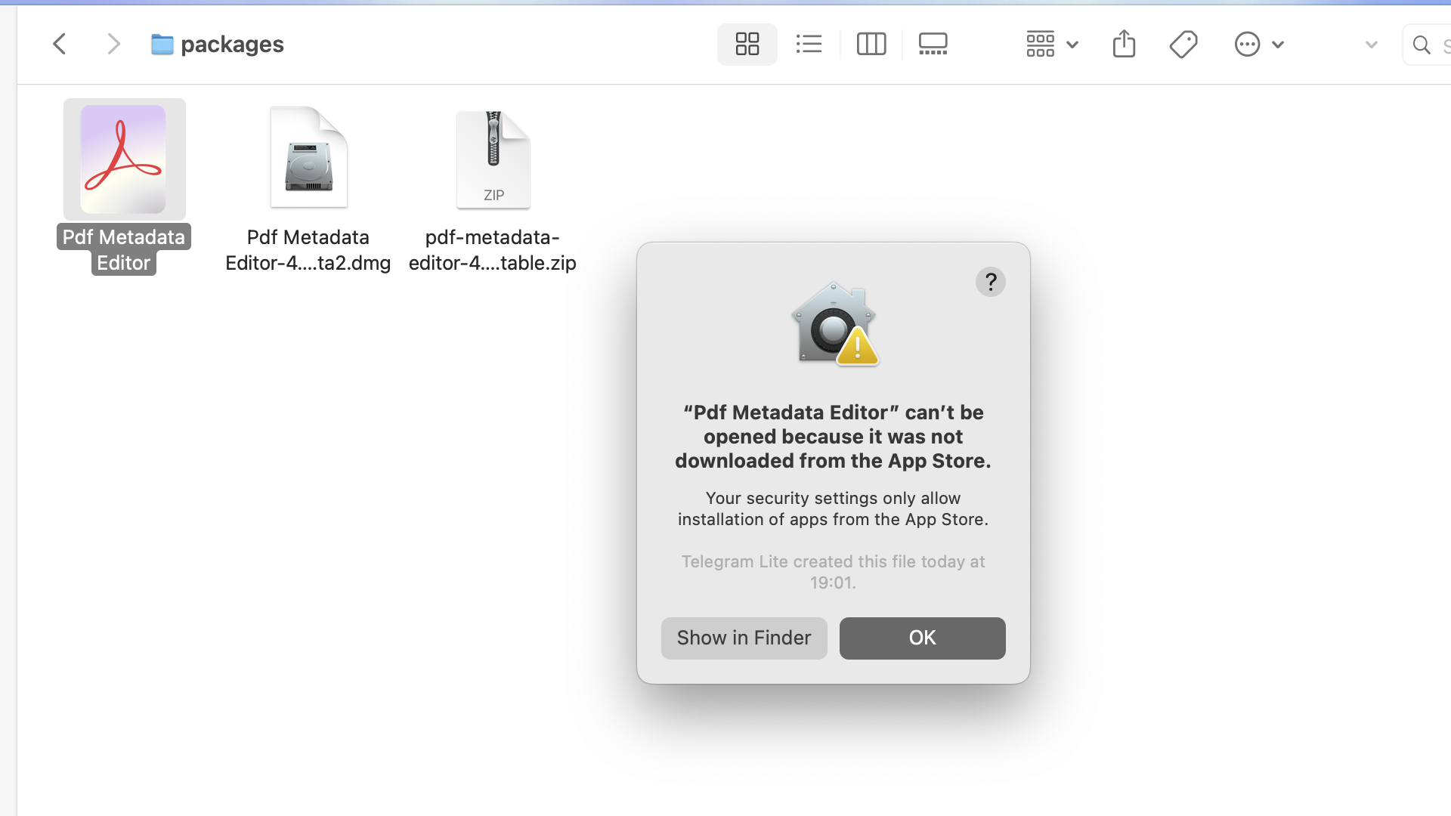This screenshot has width=1451, height=816.
Task: Open the More actions ellipsis menu
Action: coord(1258,44)
